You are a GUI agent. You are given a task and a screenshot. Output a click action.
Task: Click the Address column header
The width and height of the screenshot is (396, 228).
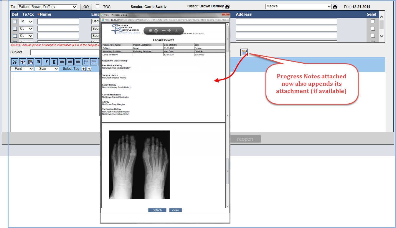(x=244, y=14)
